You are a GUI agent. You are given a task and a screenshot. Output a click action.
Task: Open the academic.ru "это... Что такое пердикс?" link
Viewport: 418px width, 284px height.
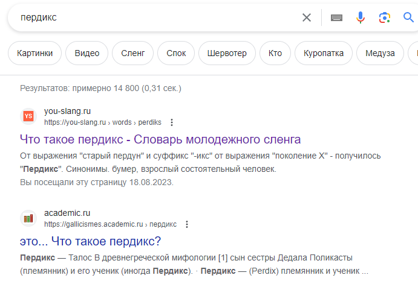(x=90, y=241)
